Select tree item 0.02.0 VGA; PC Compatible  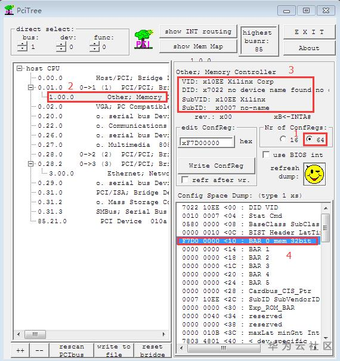click(103, 107)
